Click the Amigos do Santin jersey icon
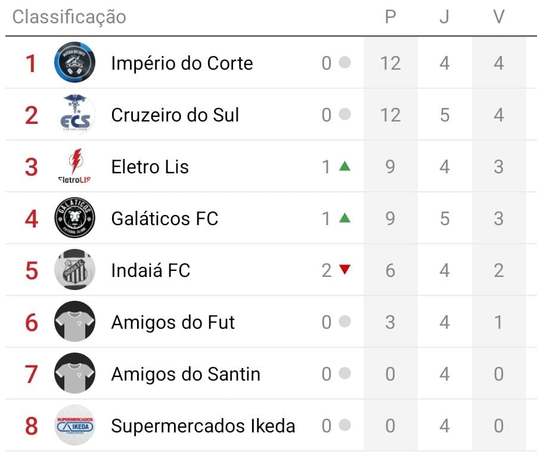Image resolution: width=537 pixels, height=458 pixels. (75, 373)
